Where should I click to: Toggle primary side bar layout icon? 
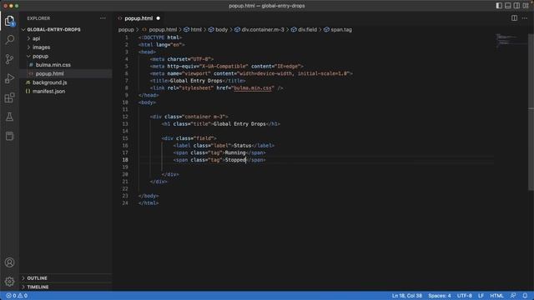pyautogui.click(x=499, y=6)
